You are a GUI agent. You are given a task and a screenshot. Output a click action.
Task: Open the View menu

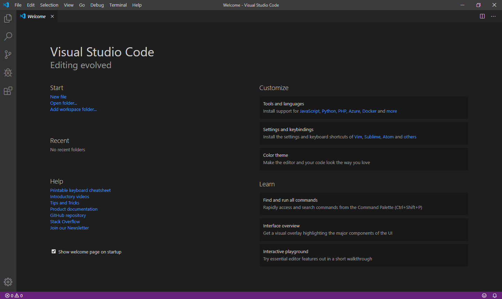coord(69,5)
